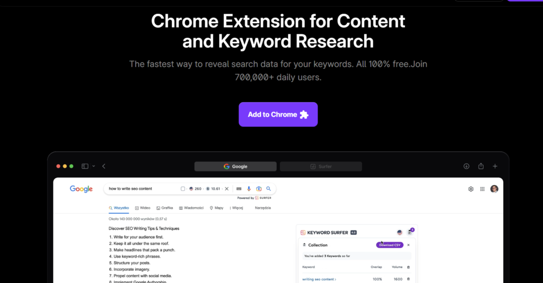Click the share icon in browser toolbar
This screenshot has height=283, width=543.
[x=481, y=166]
